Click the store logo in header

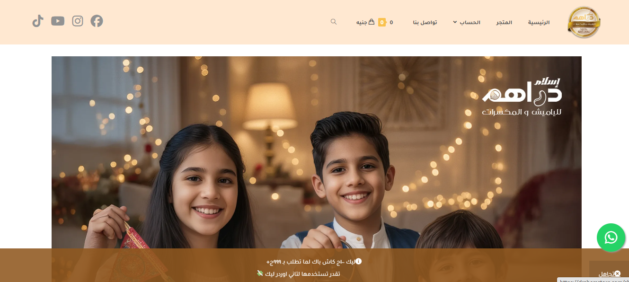point(584,22)
